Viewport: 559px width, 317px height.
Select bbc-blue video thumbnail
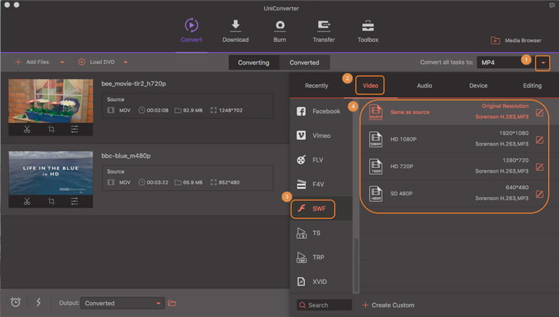(x=51, y=173)
